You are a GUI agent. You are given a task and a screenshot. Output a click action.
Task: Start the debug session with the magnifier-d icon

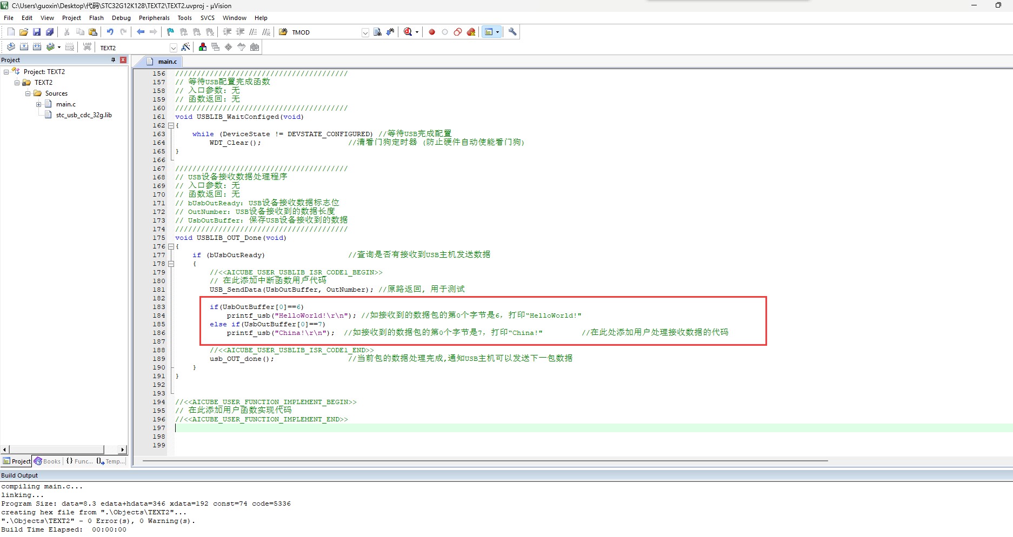408,32
